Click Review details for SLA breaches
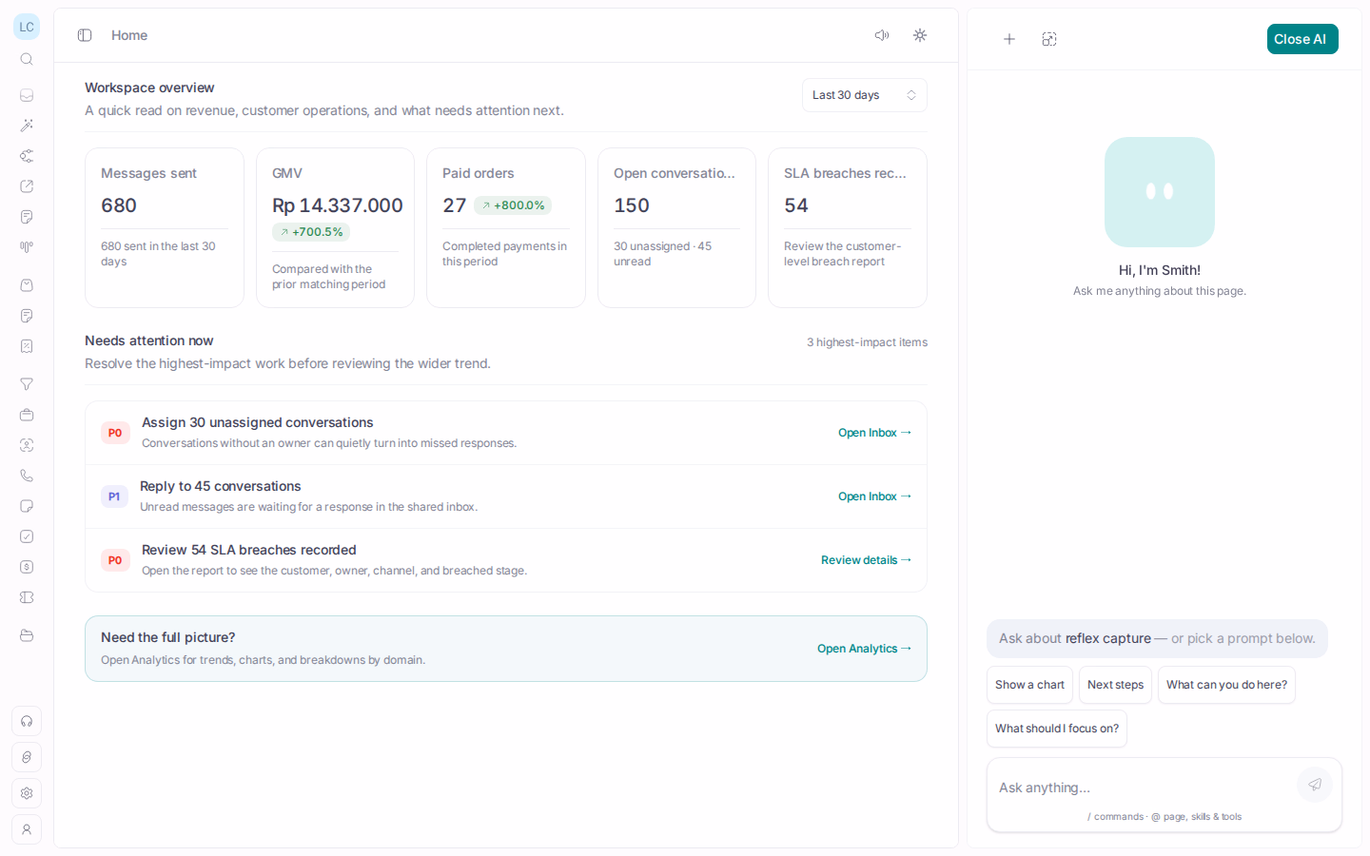The image size is (1370, 856). (867, 560)
